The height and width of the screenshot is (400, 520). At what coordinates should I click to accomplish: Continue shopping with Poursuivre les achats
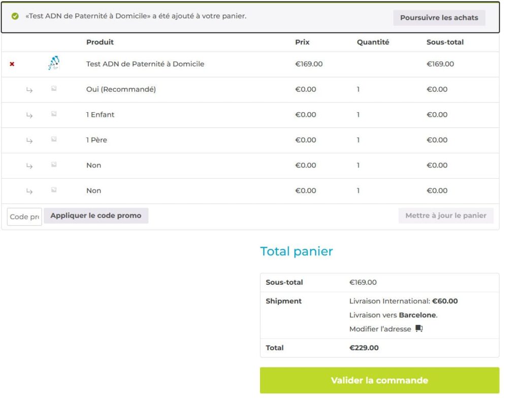439,18
